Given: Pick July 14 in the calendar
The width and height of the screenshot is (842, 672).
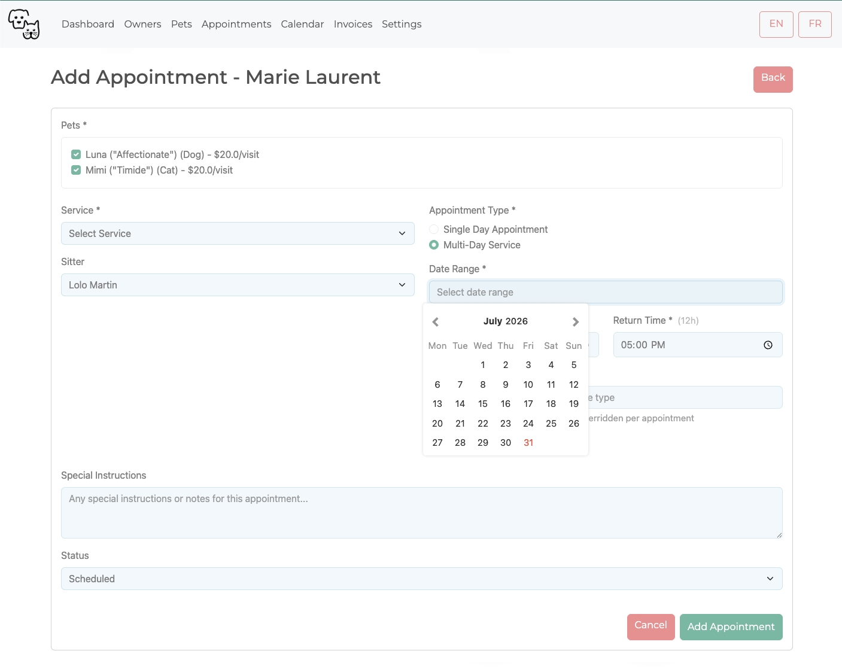Looking at the screenshot, I should pyautogui.click(x=460, y=404).
